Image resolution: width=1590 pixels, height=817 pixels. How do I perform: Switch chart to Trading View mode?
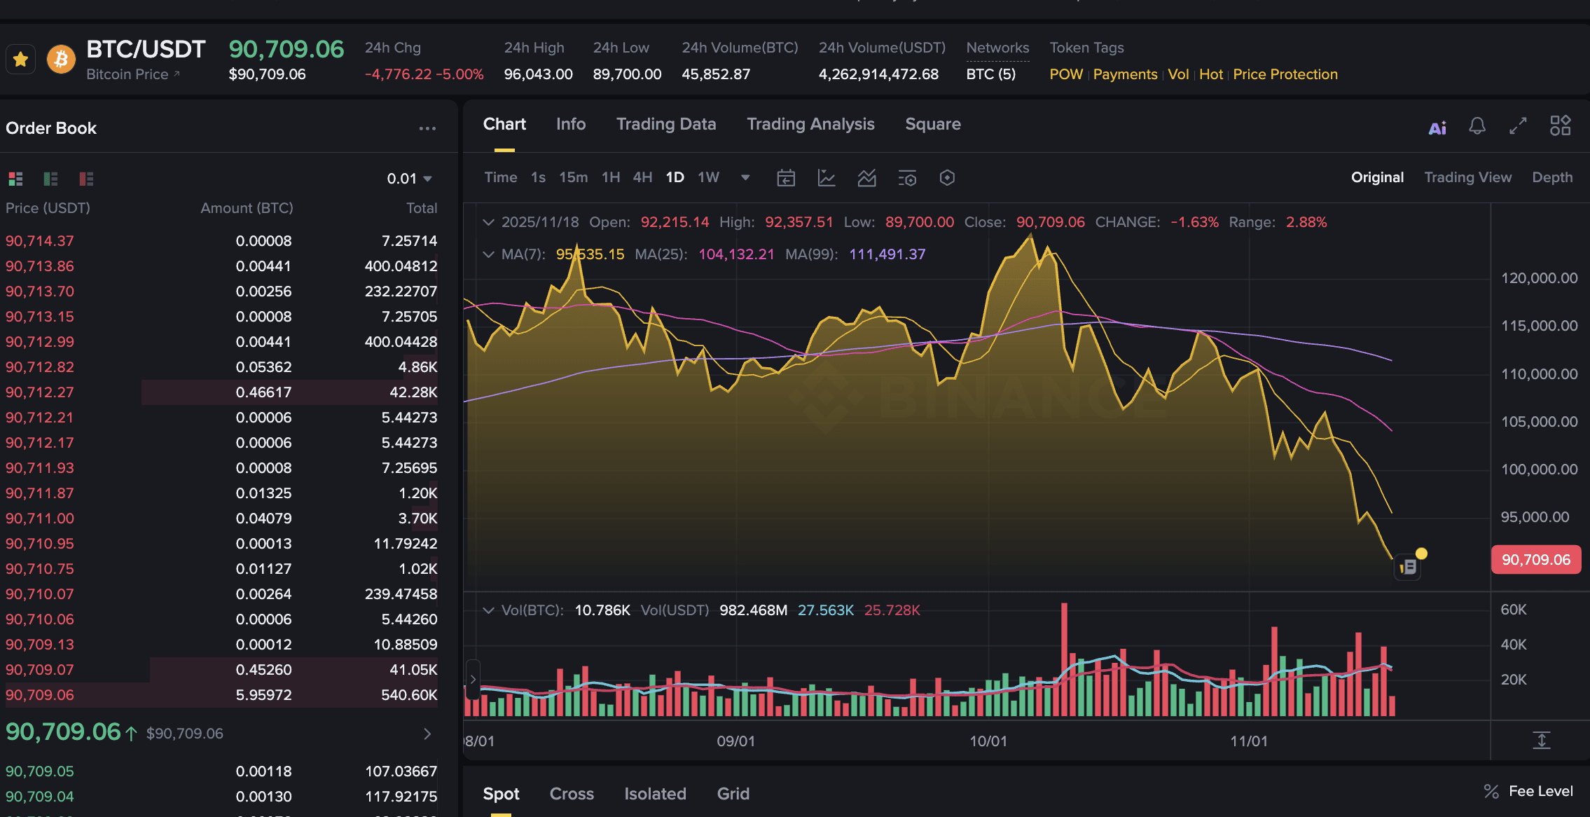(1468, 177)
